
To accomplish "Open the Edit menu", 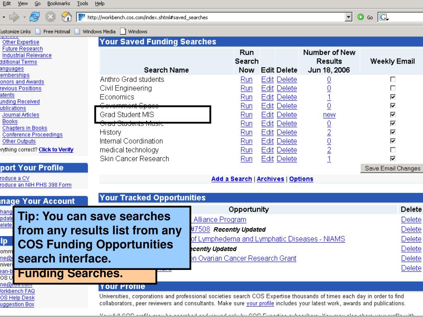I will coord(7,3).
